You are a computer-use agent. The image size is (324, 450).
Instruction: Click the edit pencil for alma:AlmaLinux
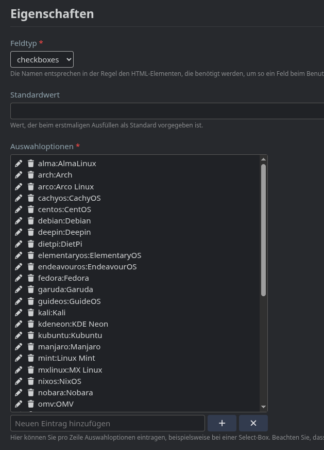(19, 164)
